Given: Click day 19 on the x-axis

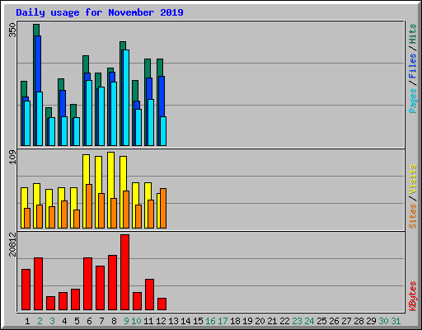Looking at the screenshot, I should [247, 321].
